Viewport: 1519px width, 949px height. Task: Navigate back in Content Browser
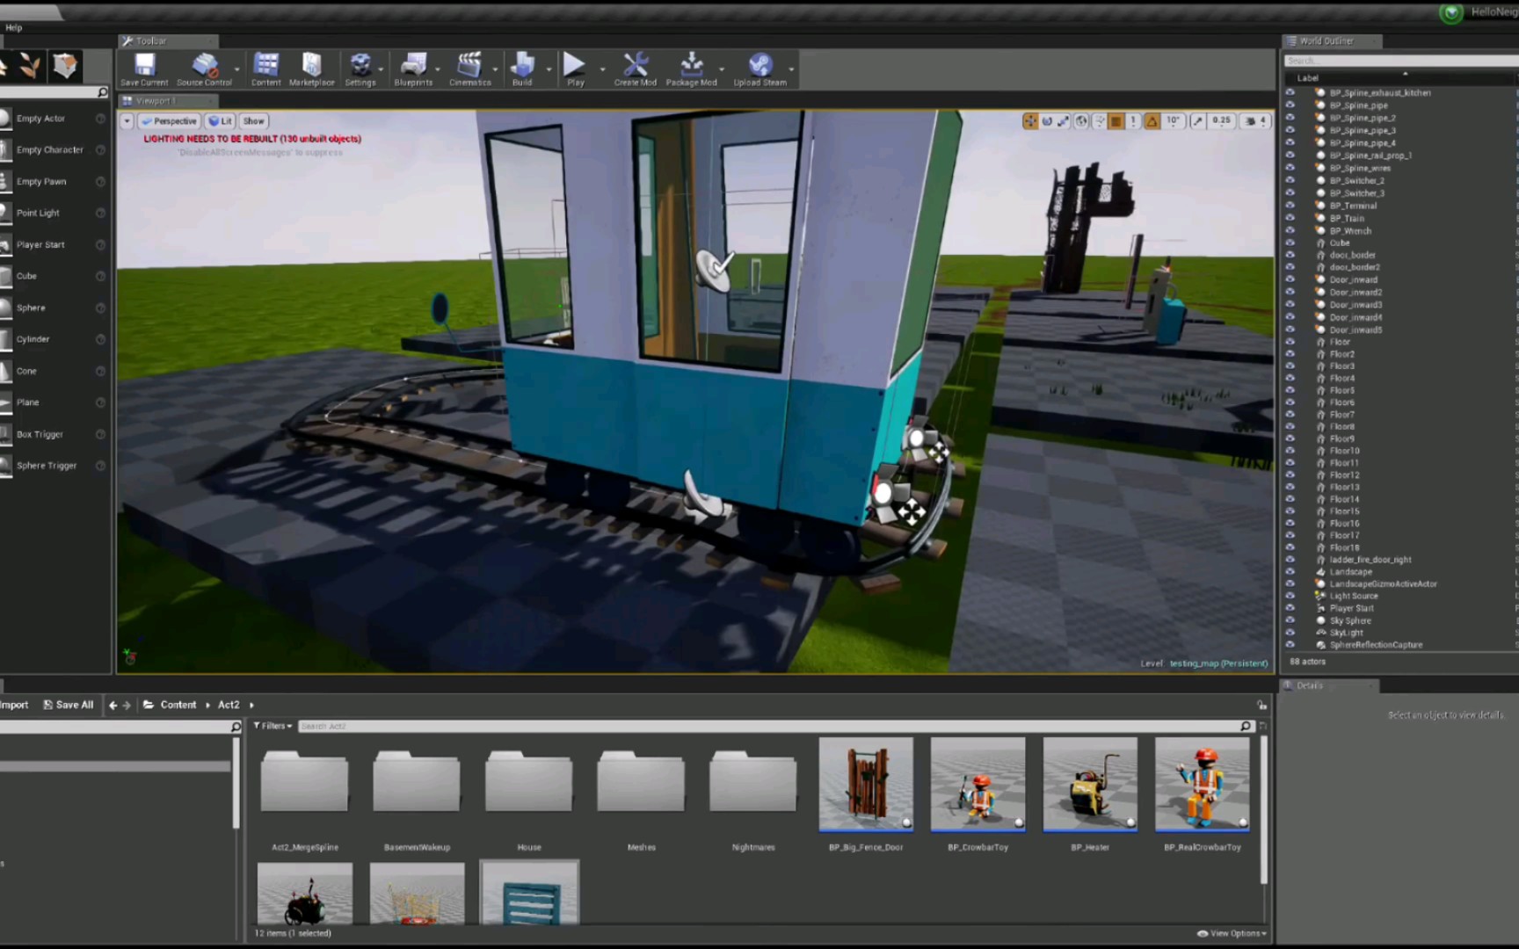pyautogui.click(x=113, y=705)
